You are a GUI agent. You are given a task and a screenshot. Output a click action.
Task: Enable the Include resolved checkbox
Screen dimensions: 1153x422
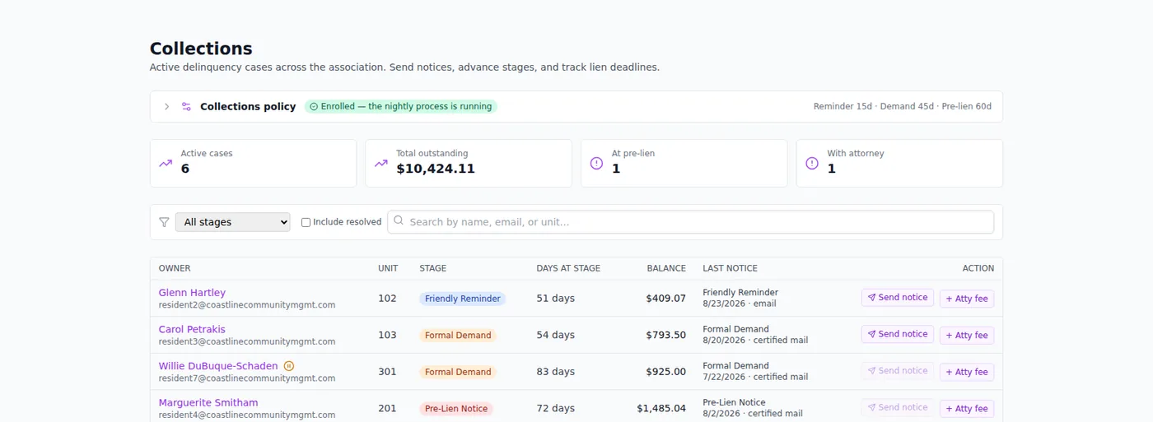click(306, 222)
